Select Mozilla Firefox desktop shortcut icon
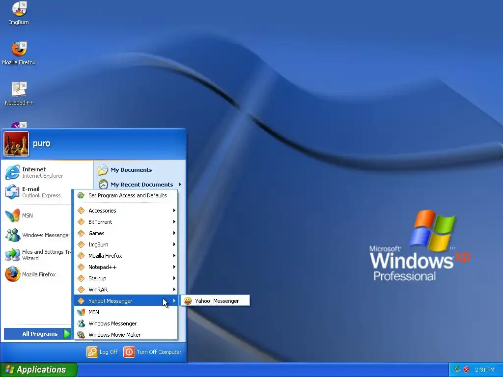Image resolution: width=503 pixels, height=377 pixels. (19, 49)
